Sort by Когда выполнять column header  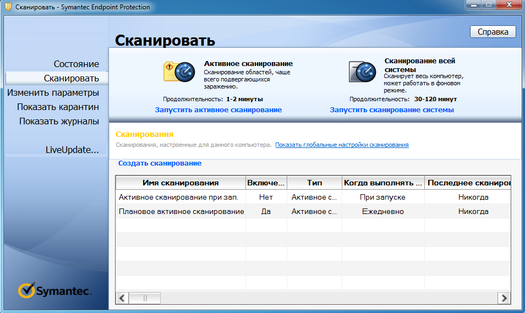tap(383, 183)
